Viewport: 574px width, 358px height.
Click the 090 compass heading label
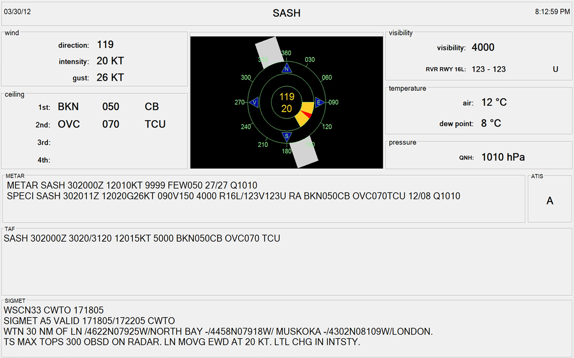(x=334, y=102)
